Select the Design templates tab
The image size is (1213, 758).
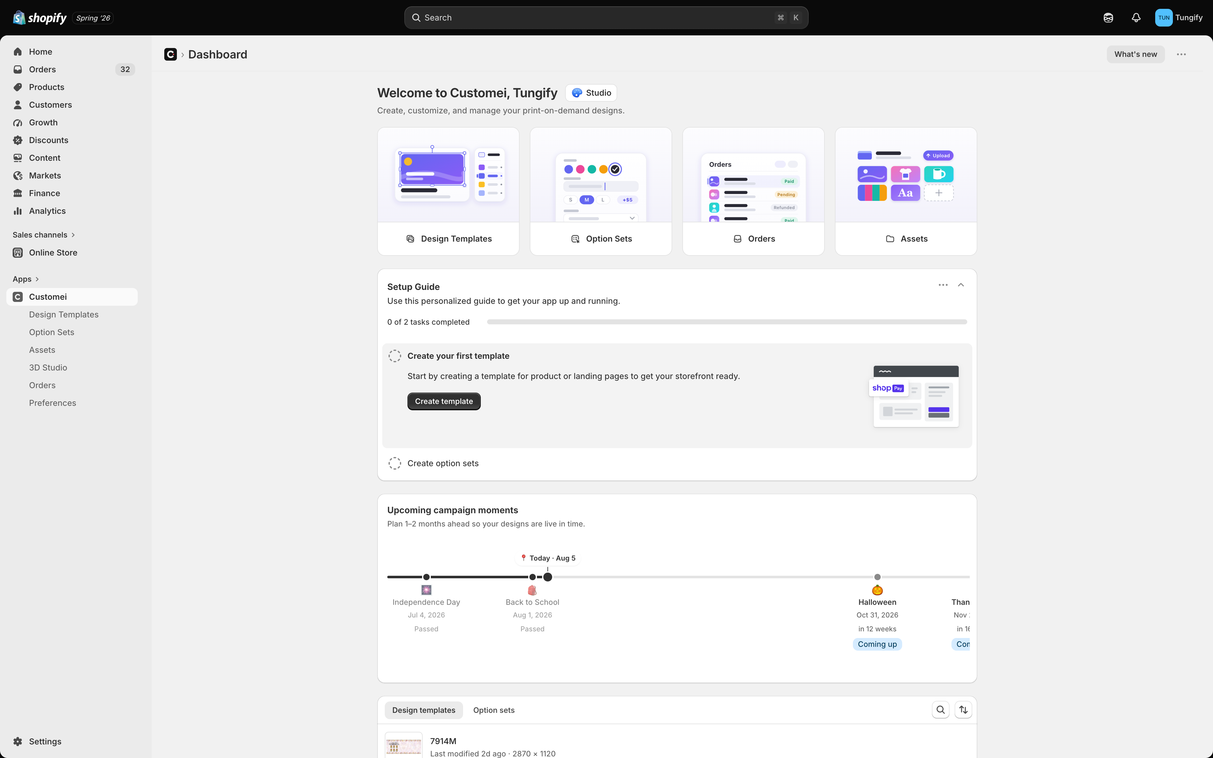pos(424,710)
